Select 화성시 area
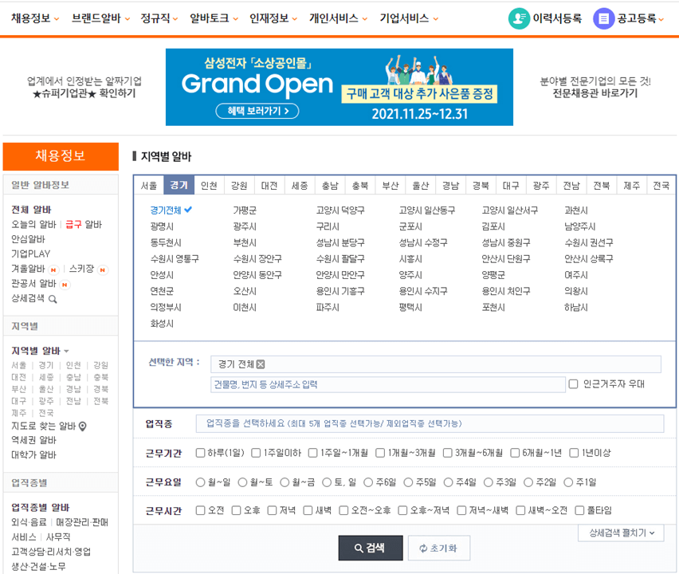 coord(162,324)
